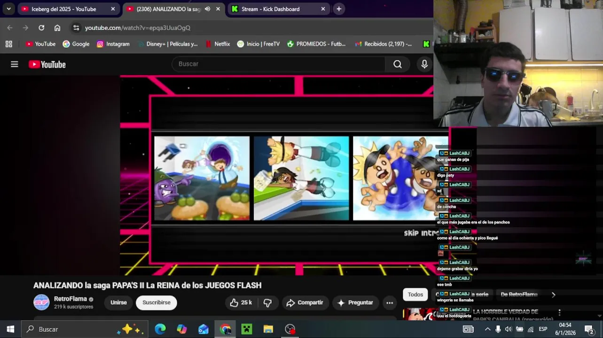The image size is (603, 338).
Task: Open the YouTube guide hamburger menu
Action: point(15,64)
